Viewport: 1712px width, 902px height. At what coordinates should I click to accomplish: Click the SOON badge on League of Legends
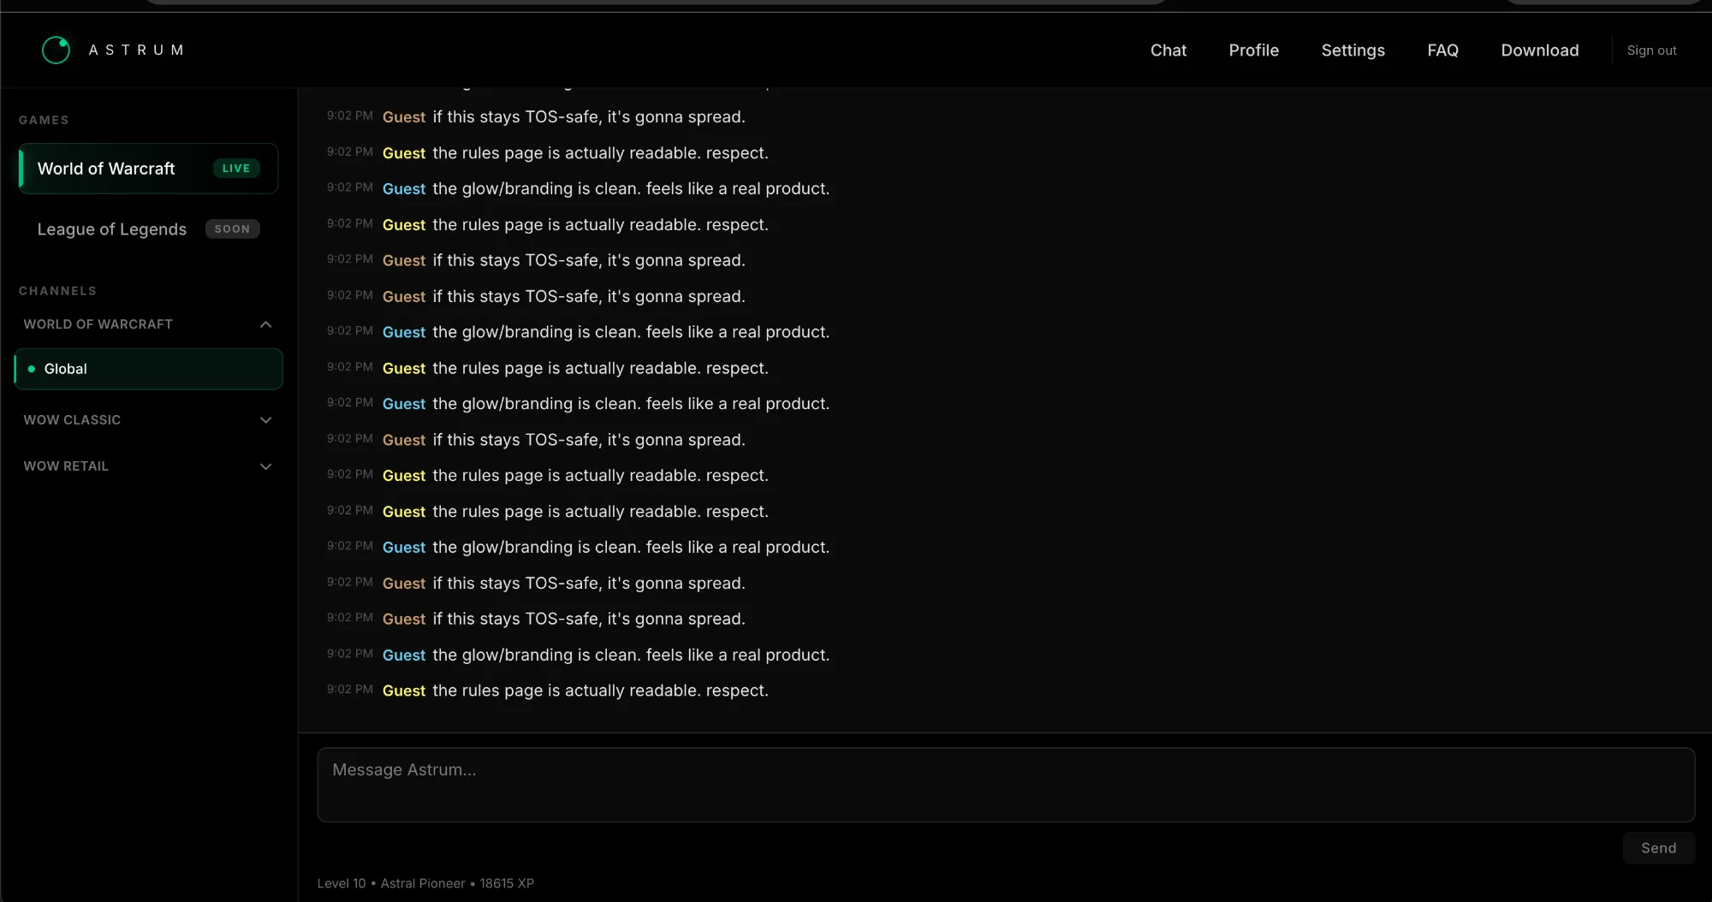[x=232, y=228]
